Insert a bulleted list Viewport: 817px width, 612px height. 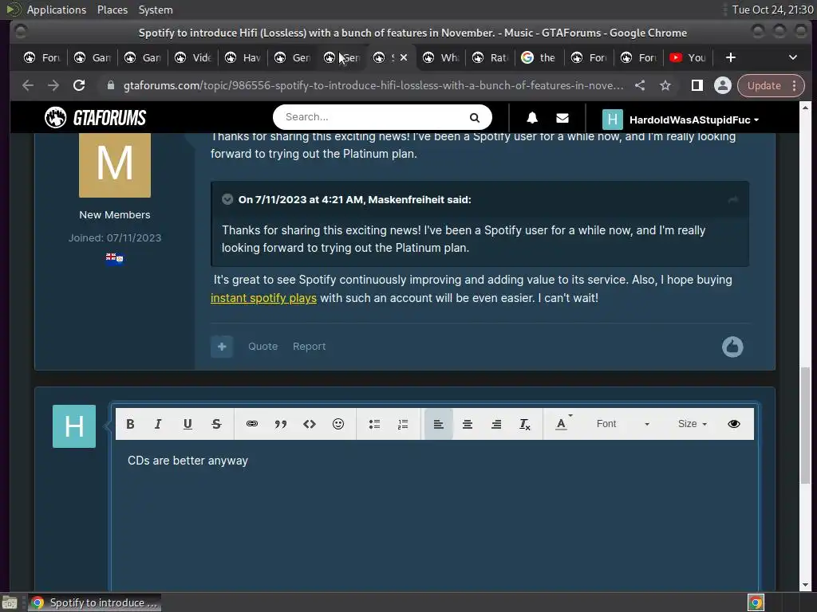click(x=374, y=424)
